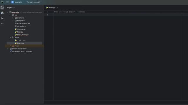Image resolution: width=188 pixels, height=105 pixels.
Task: Open the example project selector dropdown
Action: [x=18, y=2]
